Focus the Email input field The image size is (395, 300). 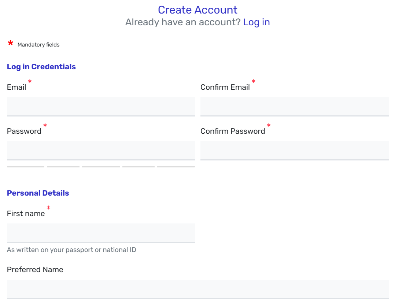pos(101,107)
